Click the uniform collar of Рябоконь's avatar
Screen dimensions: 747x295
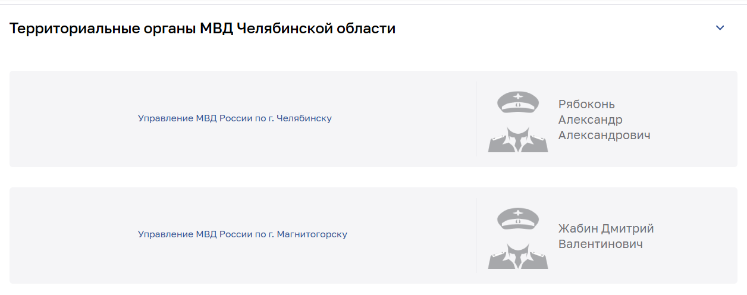[518, 140]
